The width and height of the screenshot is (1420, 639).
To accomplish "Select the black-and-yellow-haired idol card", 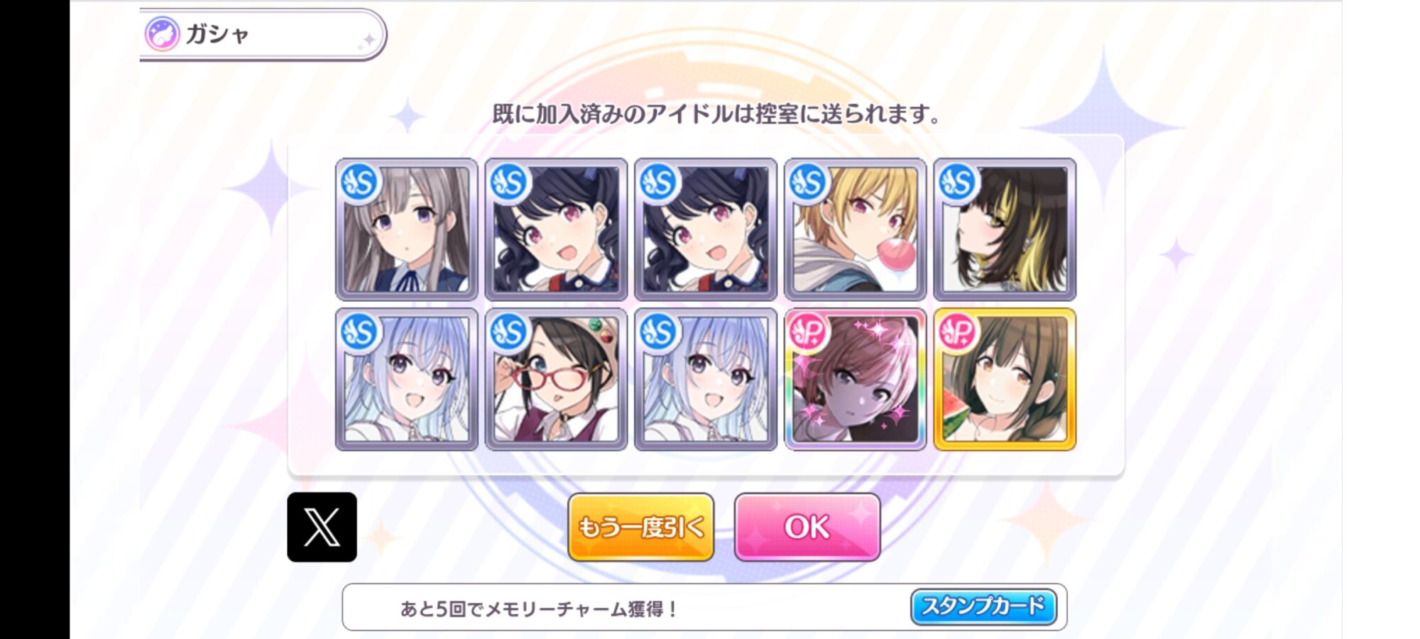I will pyautogui.click(x=1005, y=229).
